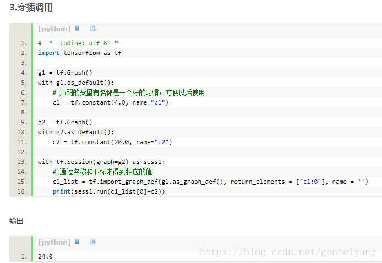This screenshot has width=382, height=263.
Task: Click the [python] label of the first code block
Action: pyautogui.click(x=54, y=29)
